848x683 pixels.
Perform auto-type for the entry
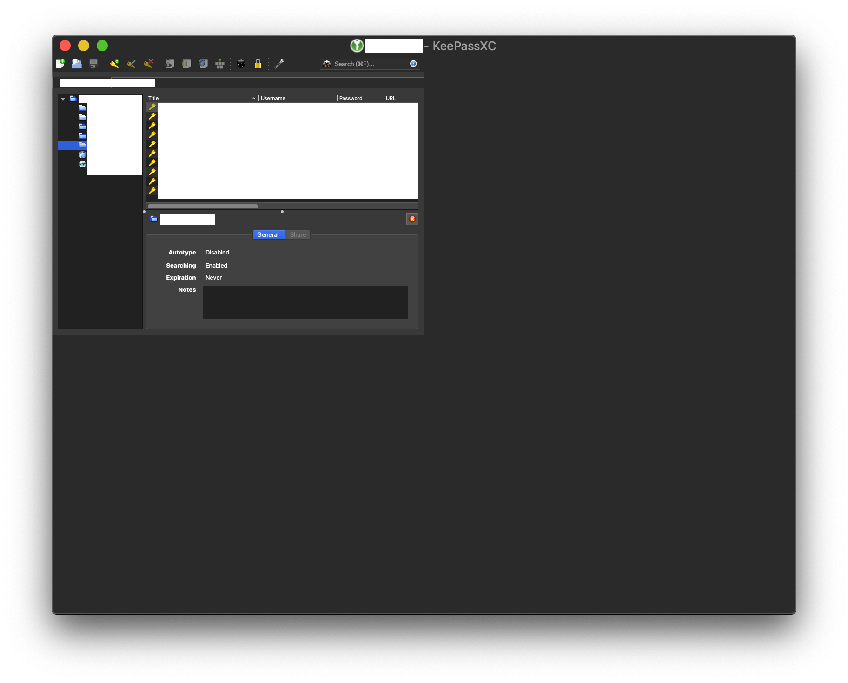click(x=219, y=64)
